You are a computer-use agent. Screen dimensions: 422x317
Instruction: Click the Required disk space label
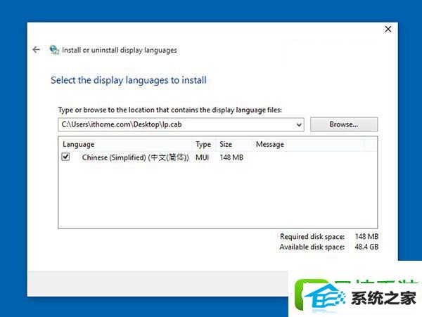click(x=312, y=237)
